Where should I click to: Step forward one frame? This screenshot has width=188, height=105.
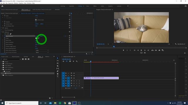coord(145,50)
